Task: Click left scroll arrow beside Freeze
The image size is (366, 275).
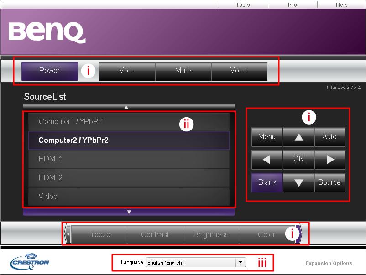Action: 68,234
